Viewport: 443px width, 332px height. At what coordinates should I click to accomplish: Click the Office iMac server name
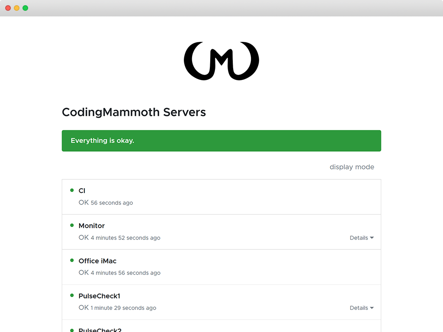(97, 261)
